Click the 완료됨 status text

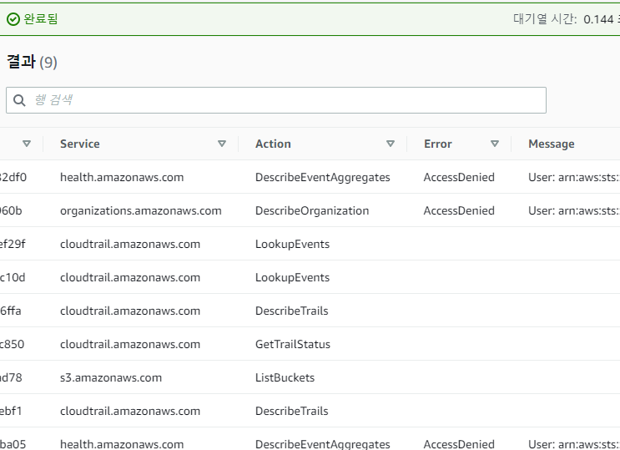41,19
